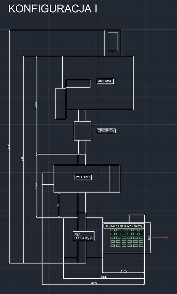Select the bottom-right green piece on the transporter
The width and height of the screenshot is (177, 294).
coord(141,245)
